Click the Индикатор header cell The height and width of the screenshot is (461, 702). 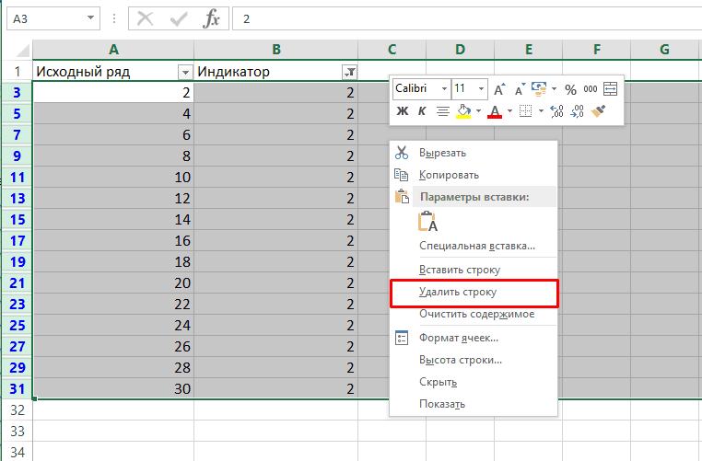click(276, 72)
